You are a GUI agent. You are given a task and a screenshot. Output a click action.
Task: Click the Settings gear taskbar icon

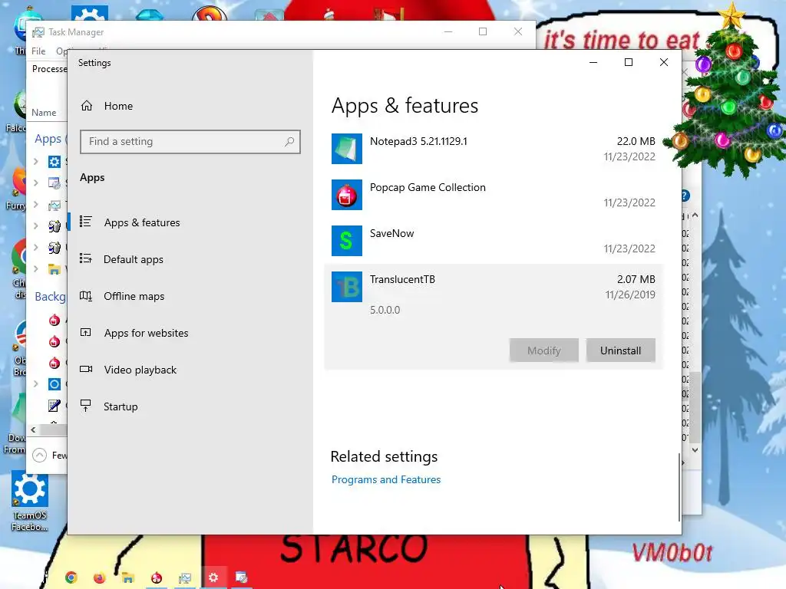point(213,577)
